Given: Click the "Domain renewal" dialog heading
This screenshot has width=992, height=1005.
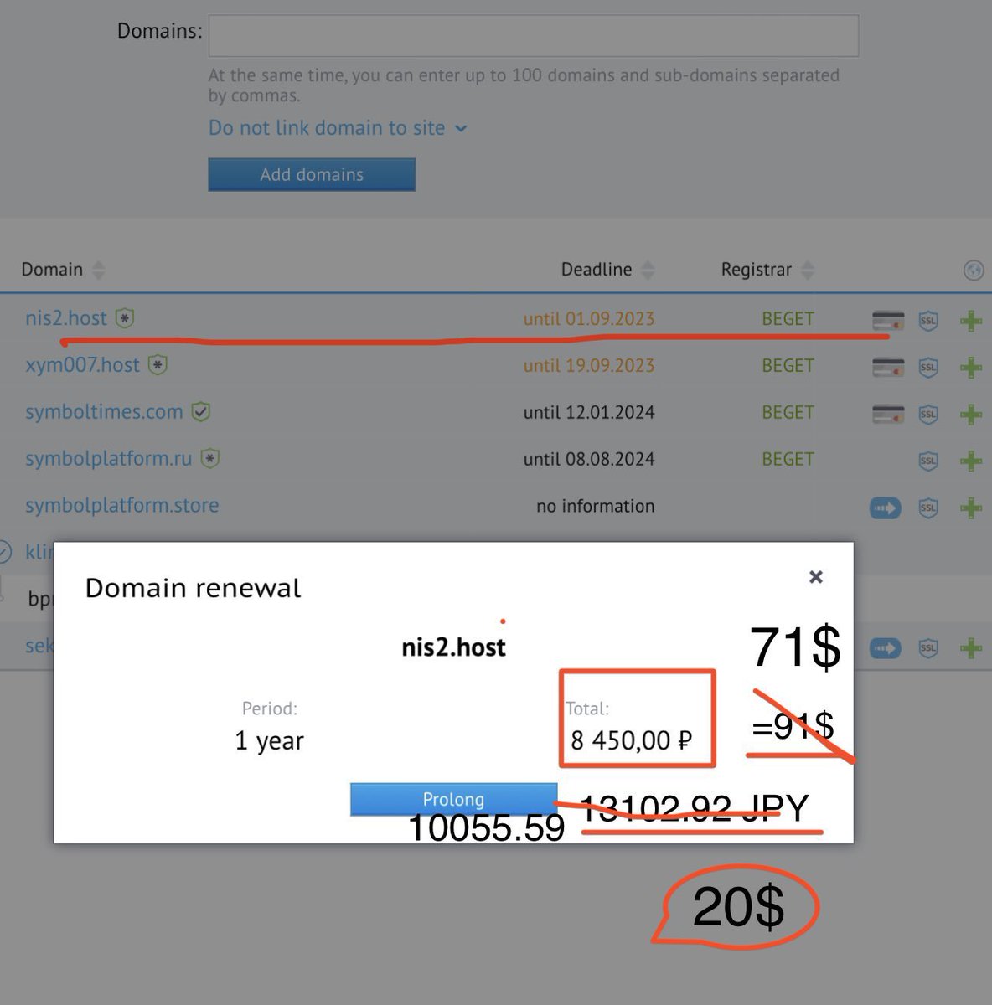Looking at the screenshot, I should tap(193, 588).
